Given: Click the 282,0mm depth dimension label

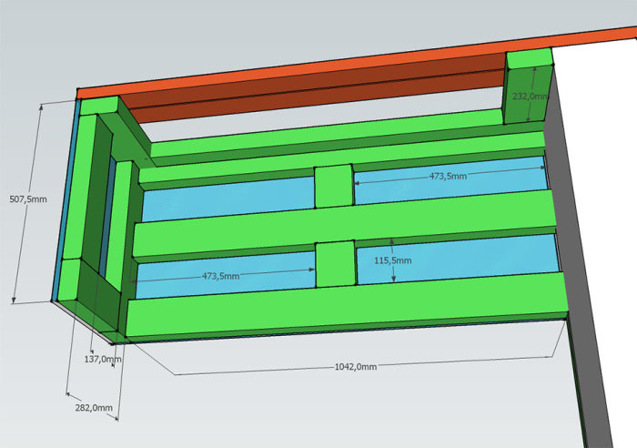Looking at the screenshot, I should tap(94, 407).
